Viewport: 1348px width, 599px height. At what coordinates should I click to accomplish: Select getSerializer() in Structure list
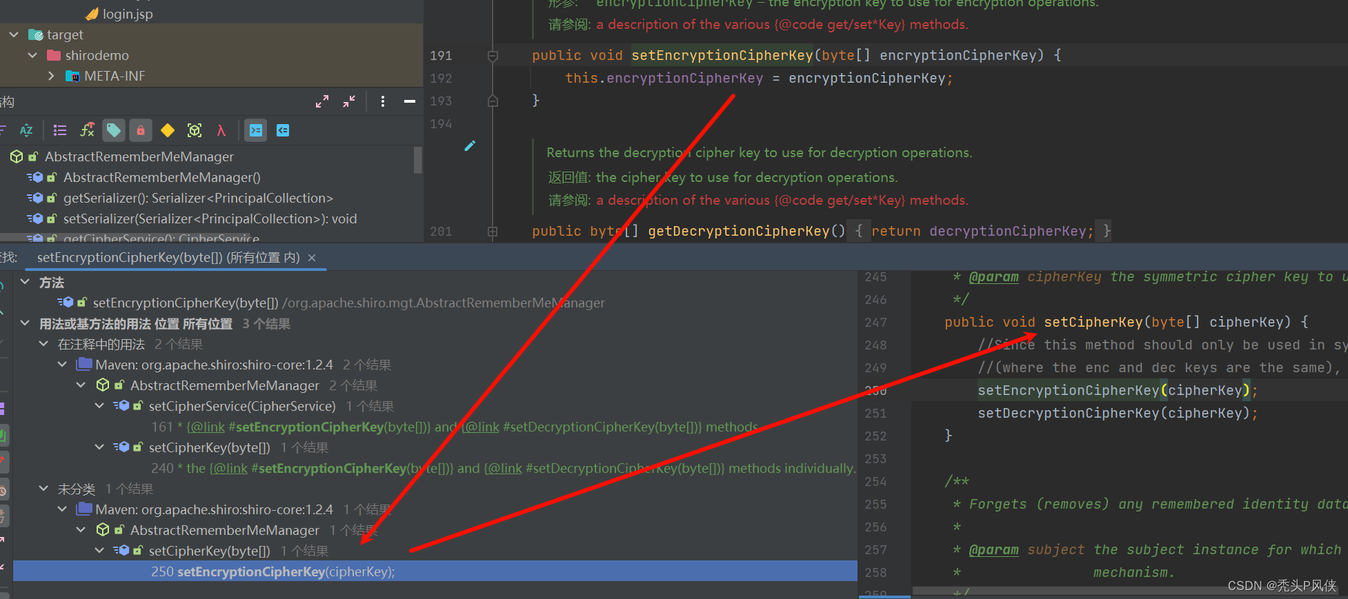(x=198, y=198)
